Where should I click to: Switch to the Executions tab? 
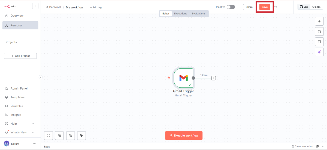tap(180, 14)
